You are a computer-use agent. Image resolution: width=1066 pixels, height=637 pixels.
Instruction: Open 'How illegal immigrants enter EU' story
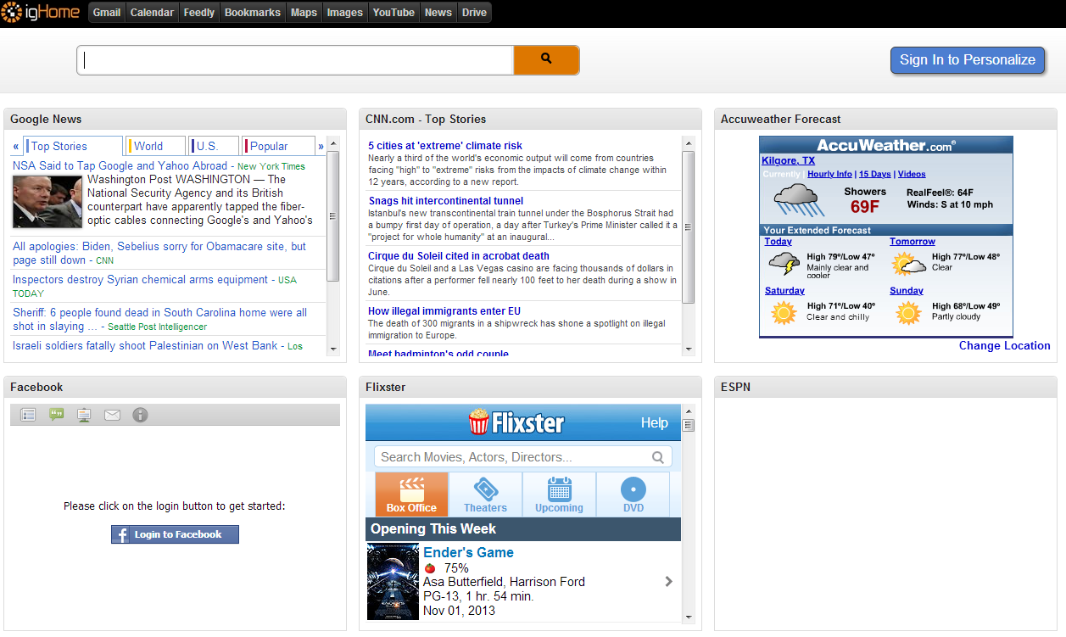444,311
